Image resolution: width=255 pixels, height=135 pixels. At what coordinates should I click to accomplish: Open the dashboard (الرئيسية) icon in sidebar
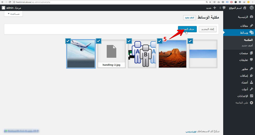pyautogui.click(x=251, y=17)
